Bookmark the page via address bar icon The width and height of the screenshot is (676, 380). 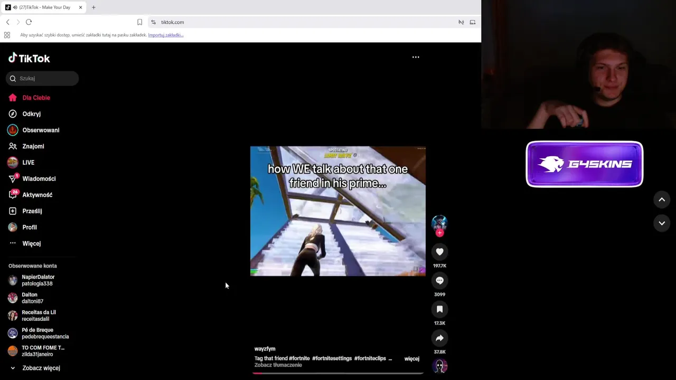tap(139, 22)
